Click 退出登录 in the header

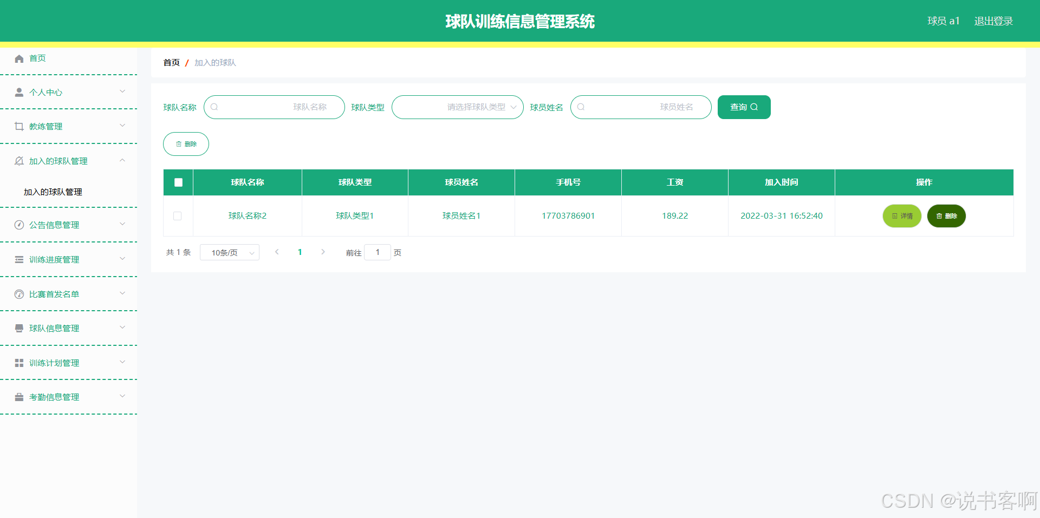point(993,21)
